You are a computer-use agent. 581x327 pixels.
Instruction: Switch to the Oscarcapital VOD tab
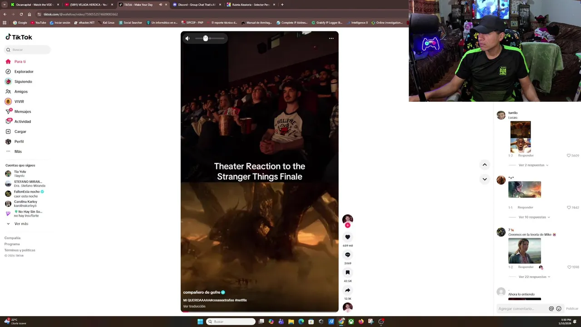click(x=34, y=5)
